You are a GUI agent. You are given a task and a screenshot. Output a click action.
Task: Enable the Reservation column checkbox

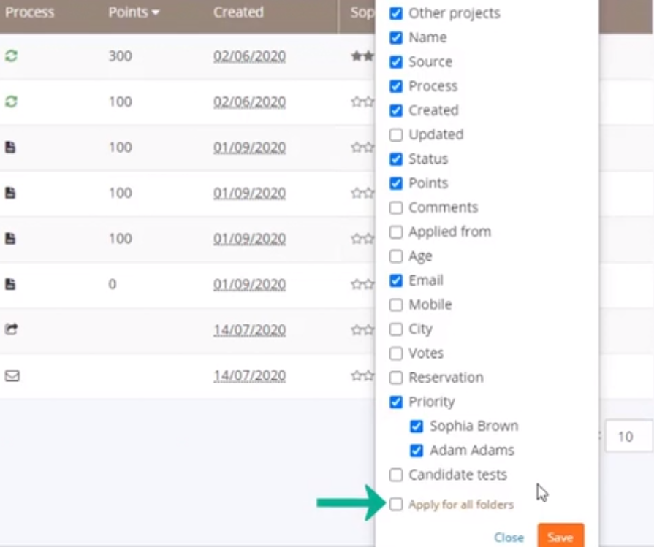[396, 378]
